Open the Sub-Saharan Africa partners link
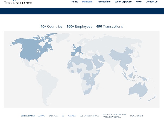Screen dimensions: 164x120 [x=89, y=116]
